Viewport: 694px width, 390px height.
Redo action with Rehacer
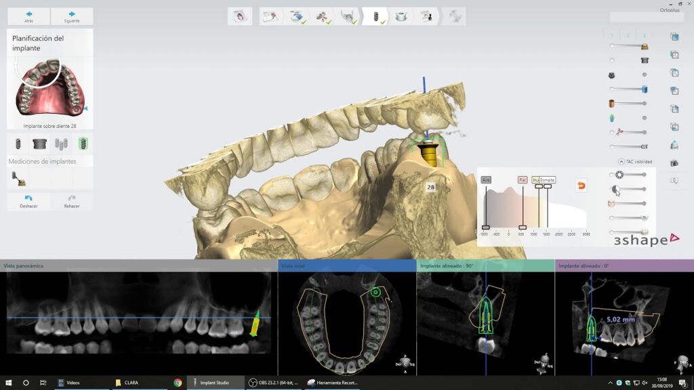pos(72,202)
